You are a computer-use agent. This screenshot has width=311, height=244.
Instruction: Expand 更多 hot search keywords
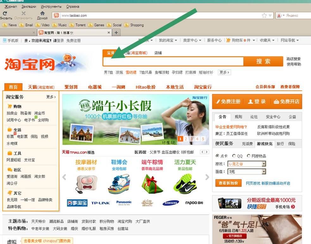click(224, 72)
